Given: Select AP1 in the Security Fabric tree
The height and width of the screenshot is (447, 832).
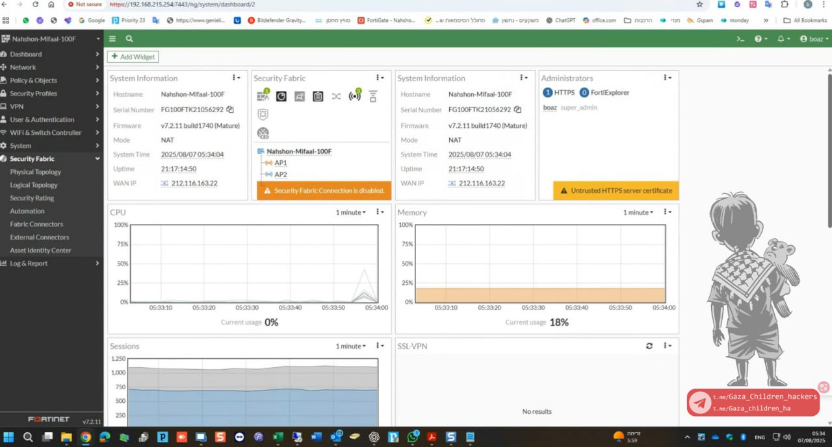Looking at the screenshot, I should click(280, 163).
